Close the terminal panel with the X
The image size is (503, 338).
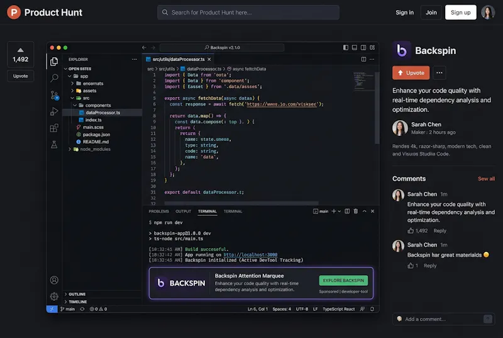(x=372, y=211)
